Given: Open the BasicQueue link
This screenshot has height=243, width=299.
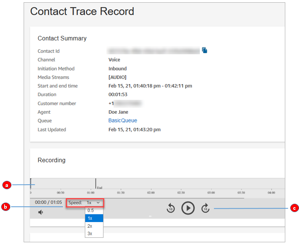Looking at the screenshot, I should (x=122, y=121).
